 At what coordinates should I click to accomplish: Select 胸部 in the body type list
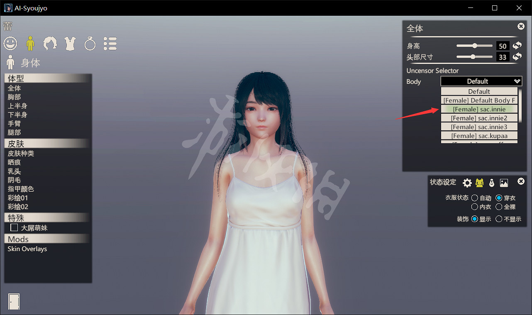click(14, 97)
